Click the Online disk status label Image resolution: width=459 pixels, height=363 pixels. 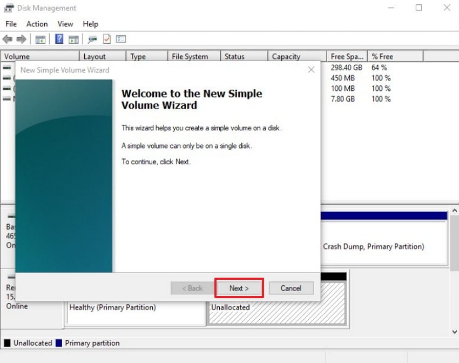(x=17, y=306)
